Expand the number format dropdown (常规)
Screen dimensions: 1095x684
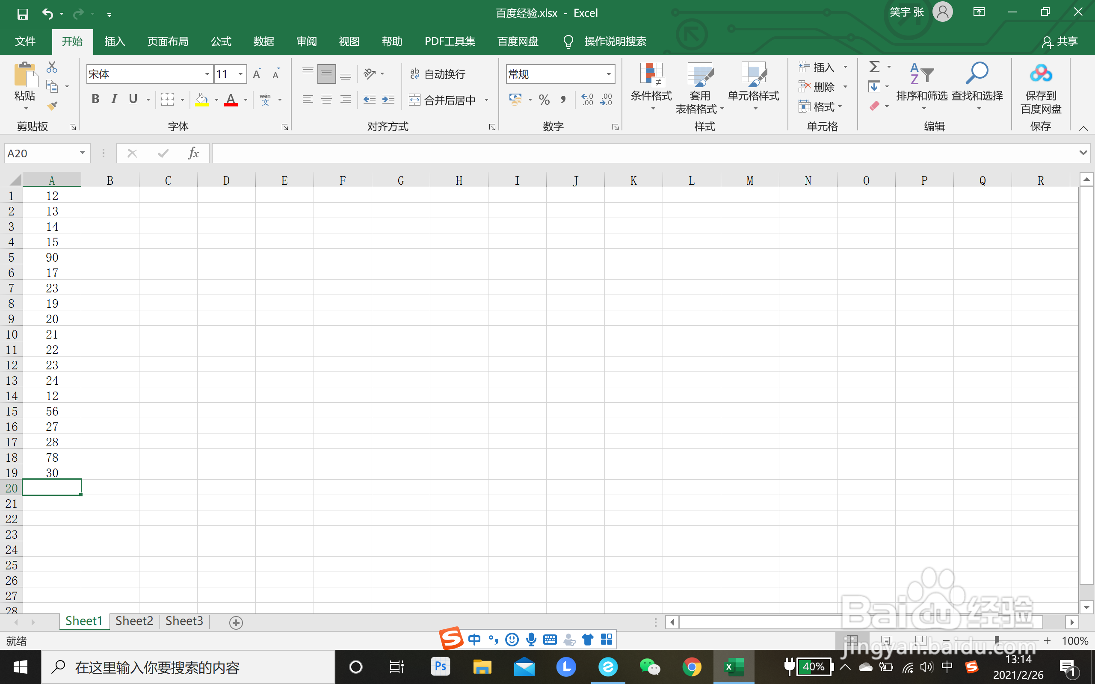click(609, 74)
